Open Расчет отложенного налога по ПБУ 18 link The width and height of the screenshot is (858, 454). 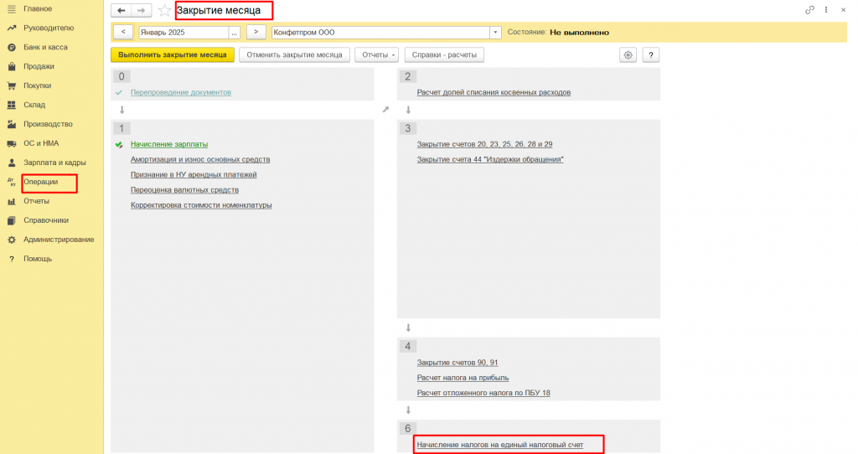[x=483, y=394]
